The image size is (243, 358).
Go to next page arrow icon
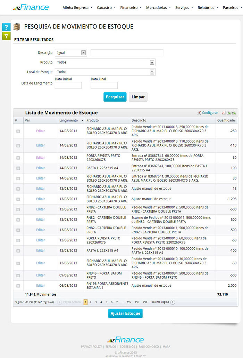pos(173,302)
